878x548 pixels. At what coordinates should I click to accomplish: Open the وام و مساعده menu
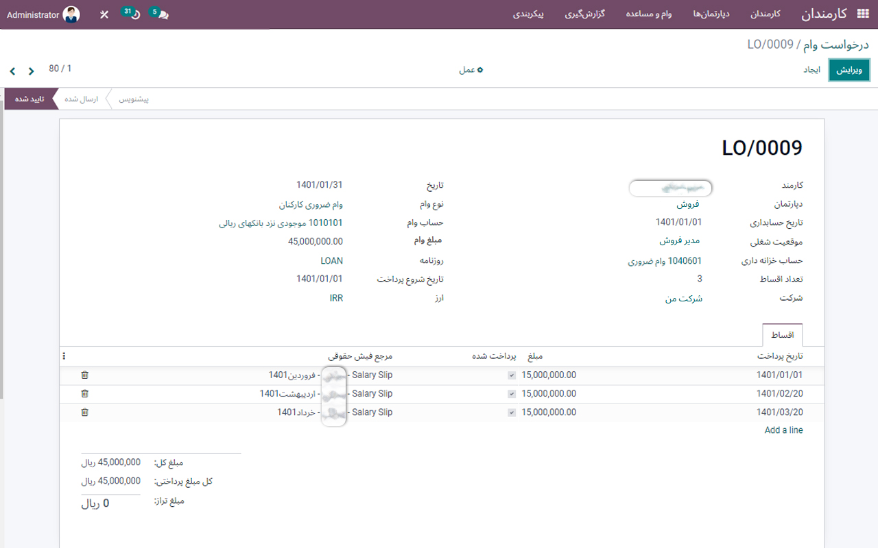[648, 14]
